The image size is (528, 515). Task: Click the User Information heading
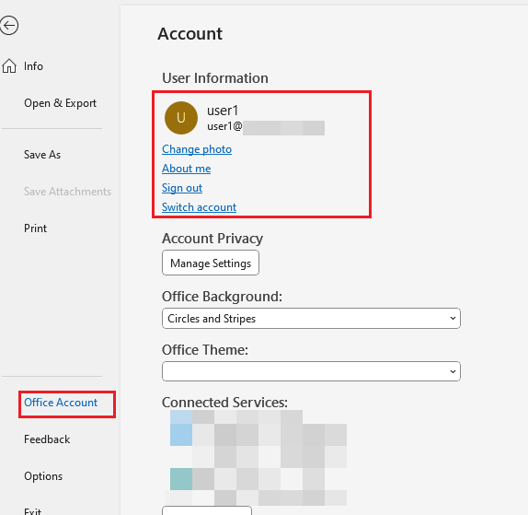[x=215, y=78]
